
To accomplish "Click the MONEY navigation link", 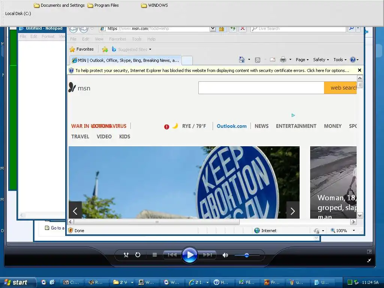I will [x=333, y=126].
